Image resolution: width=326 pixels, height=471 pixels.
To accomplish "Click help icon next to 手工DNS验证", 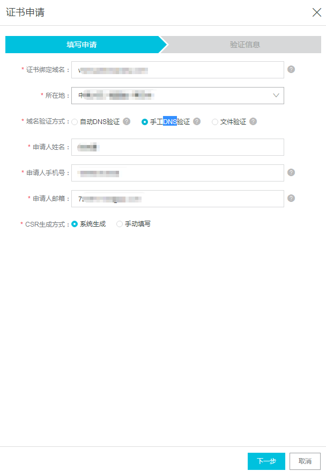I will [197, 121].
